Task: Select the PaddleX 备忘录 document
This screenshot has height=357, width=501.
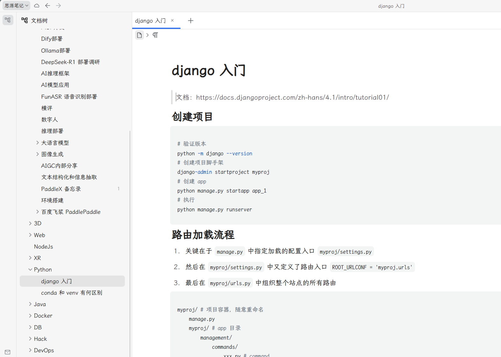Action: coord(61,189)
